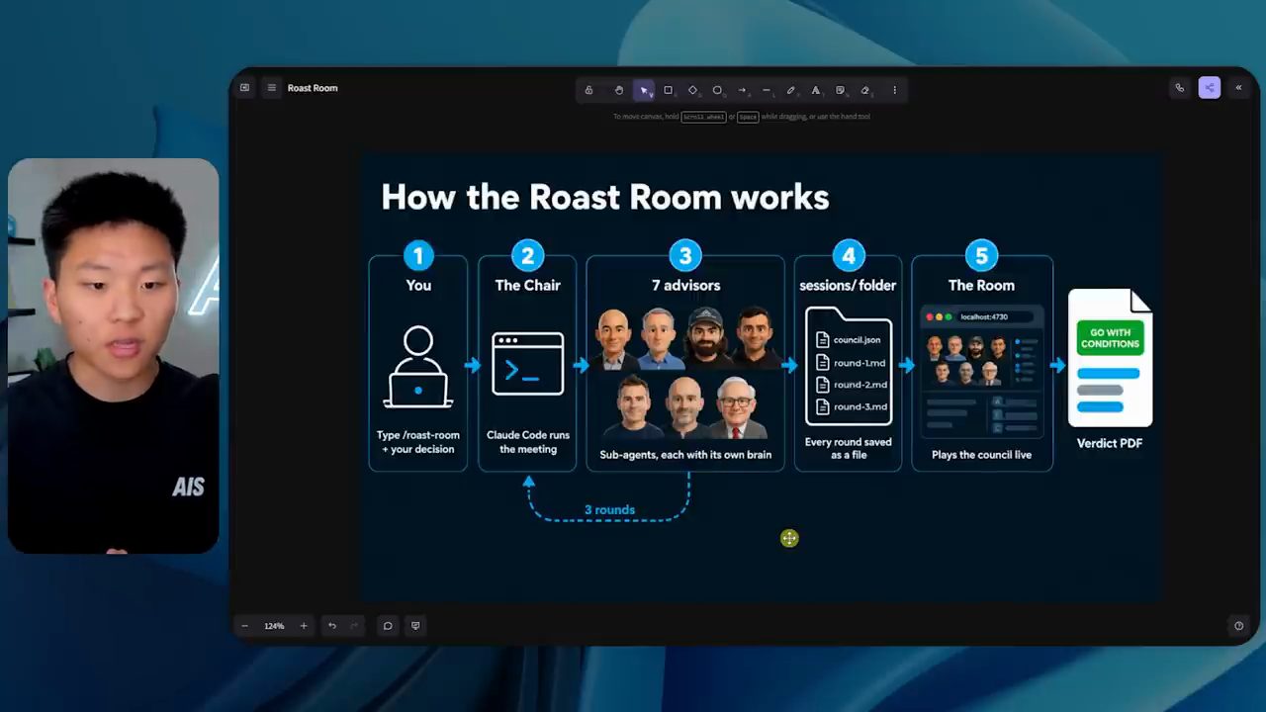Zoom out with the minus button
This screenshot has height=712, width=1266.
245,626
